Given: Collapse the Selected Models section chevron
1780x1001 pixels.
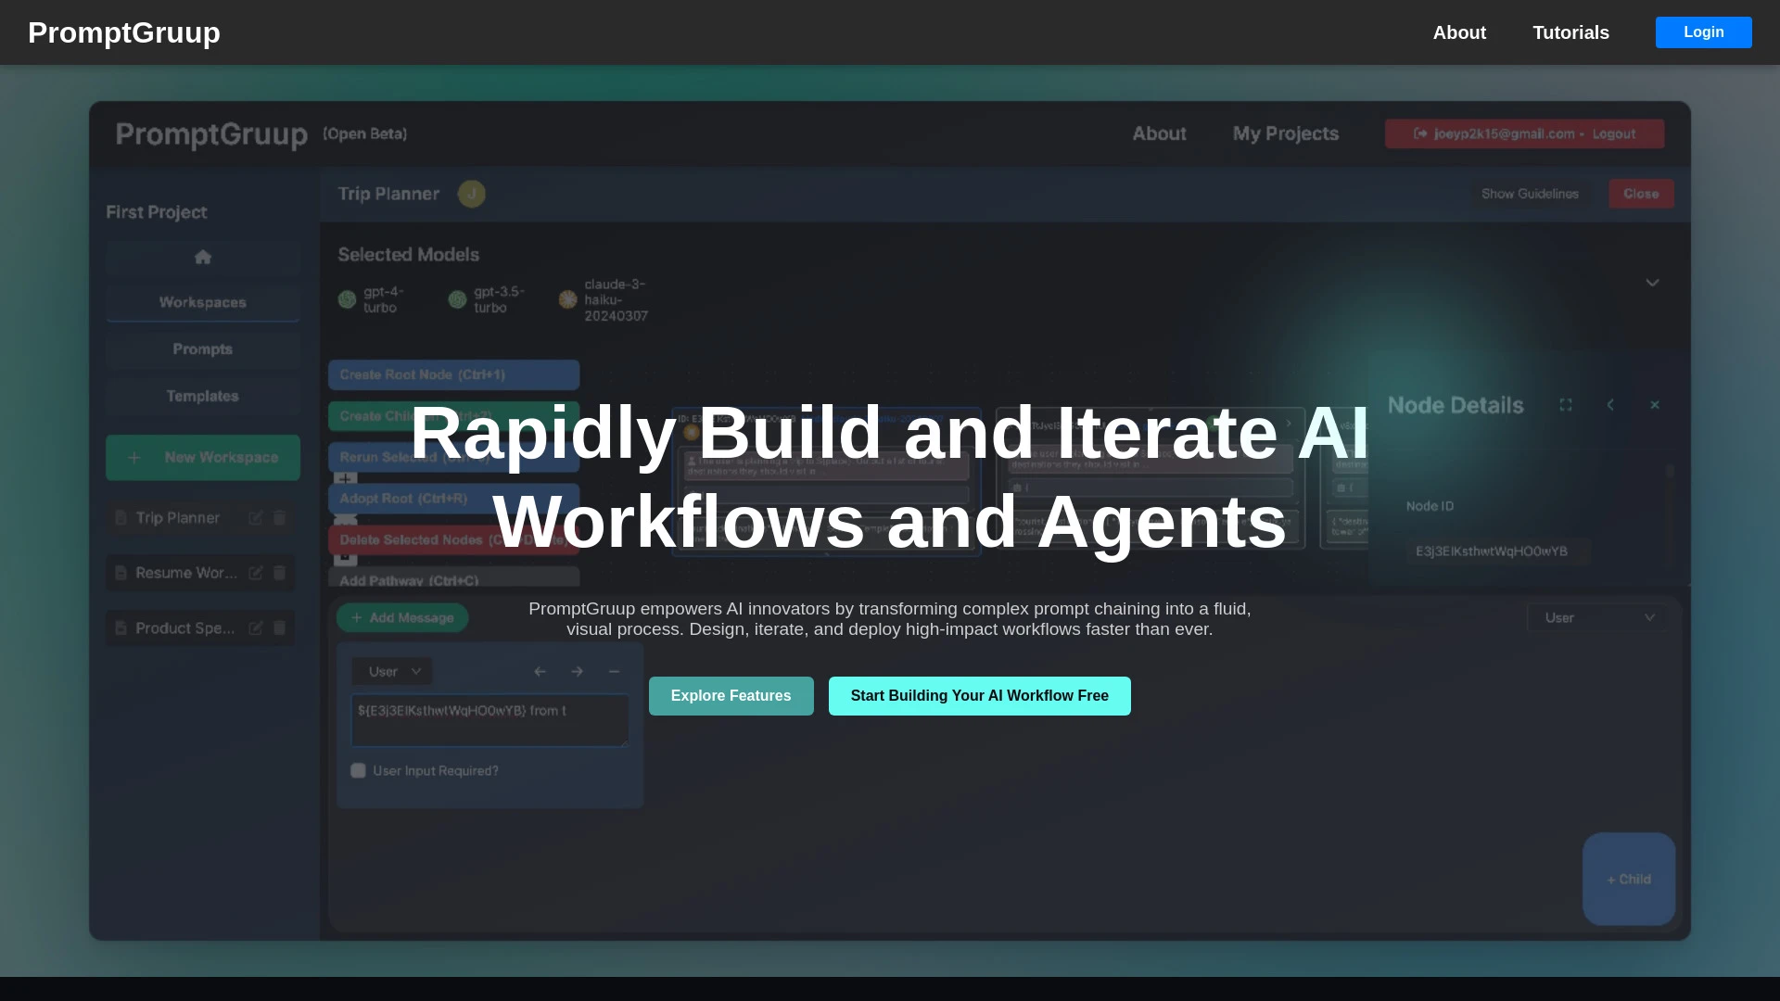Looking at the screenshot, I should [x=1653, y=283].
